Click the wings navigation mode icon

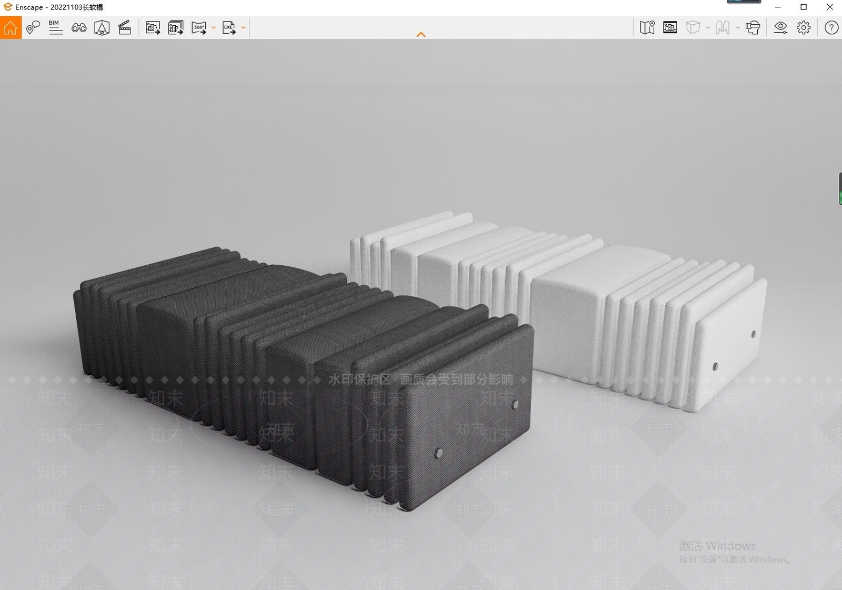pyautogui.click(x=723, y=27)
